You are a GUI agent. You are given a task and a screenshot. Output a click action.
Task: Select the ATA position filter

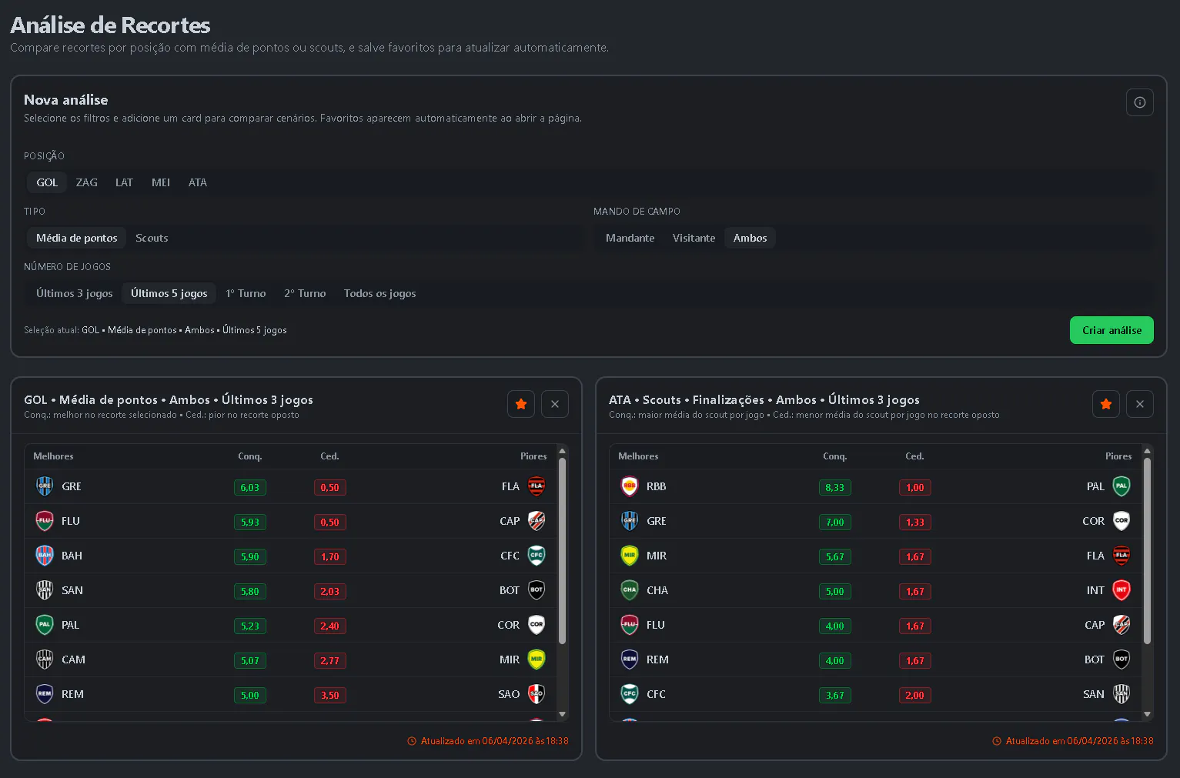pyautogui.click(x=198, y=182)
